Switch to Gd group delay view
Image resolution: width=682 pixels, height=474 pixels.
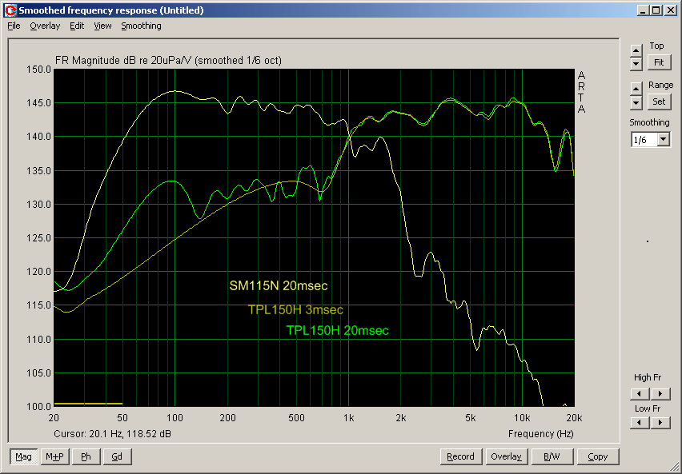coord(117,456)
